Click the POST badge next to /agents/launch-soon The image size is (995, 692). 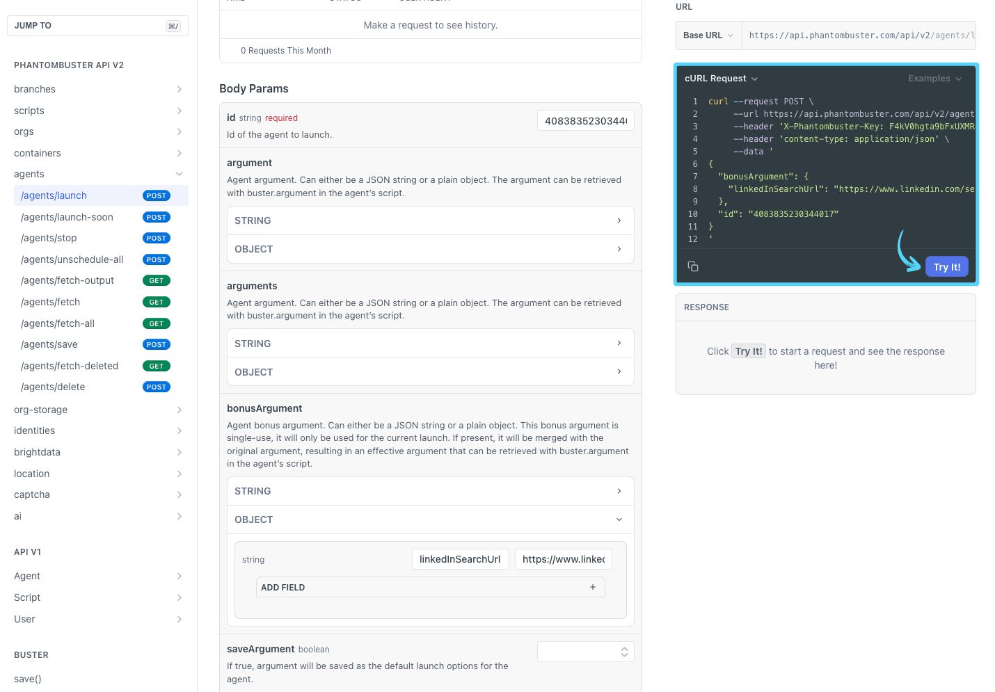[x=157, y=217]
